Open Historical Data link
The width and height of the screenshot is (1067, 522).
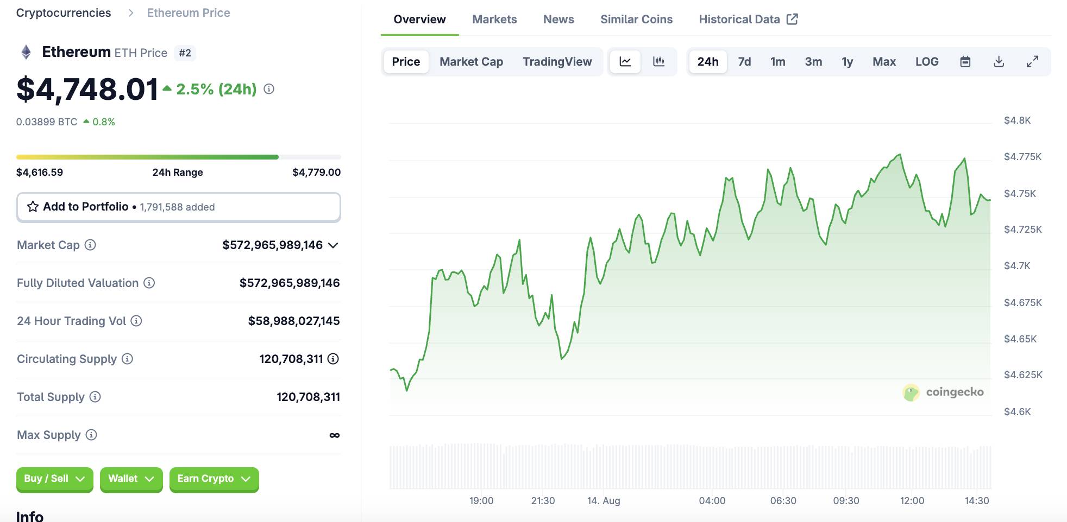[748, 20]
